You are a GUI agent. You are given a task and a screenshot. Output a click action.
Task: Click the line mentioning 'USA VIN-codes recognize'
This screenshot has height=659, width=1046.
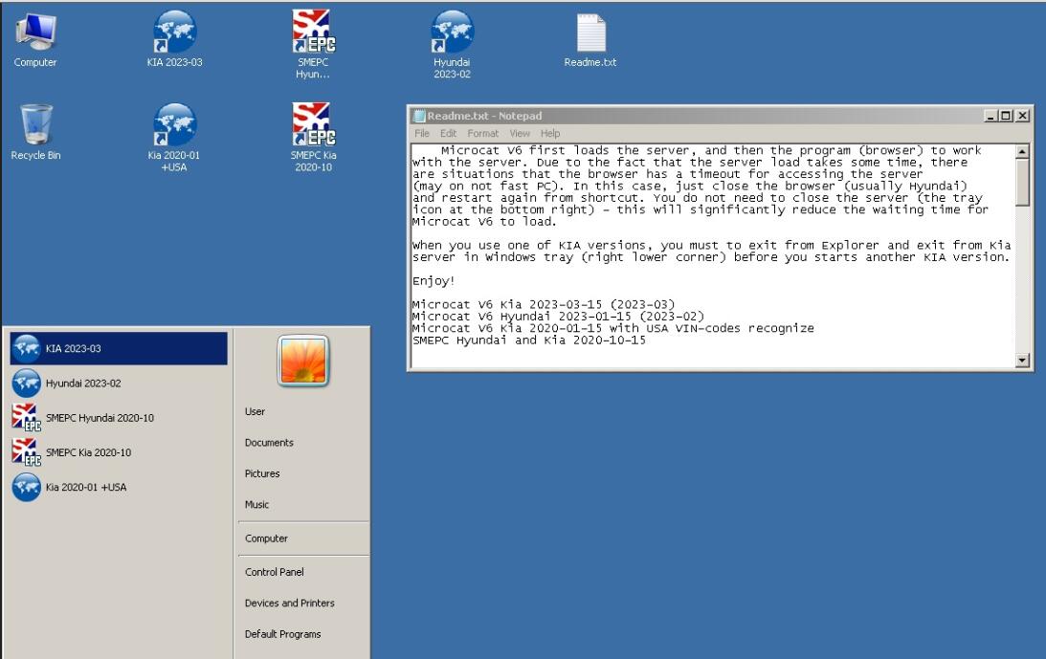pos(613,328)
